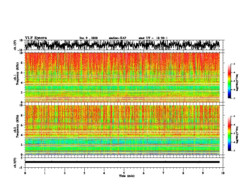Click the ch.2 "Frequency (kHz)" axis label
This screenshot has height=194, width=251.
(18, 126)
